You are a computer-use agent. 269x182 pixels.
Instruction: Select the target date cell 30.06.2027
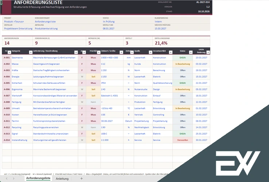tap(112, 121)
